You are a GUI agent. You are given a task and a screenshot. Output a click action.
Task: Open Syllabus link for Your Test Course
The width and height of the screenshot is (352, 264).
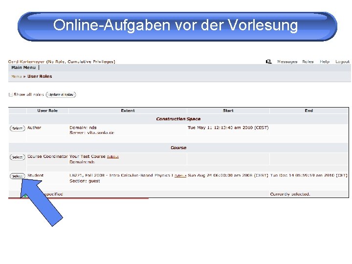[x=113, y=156]
